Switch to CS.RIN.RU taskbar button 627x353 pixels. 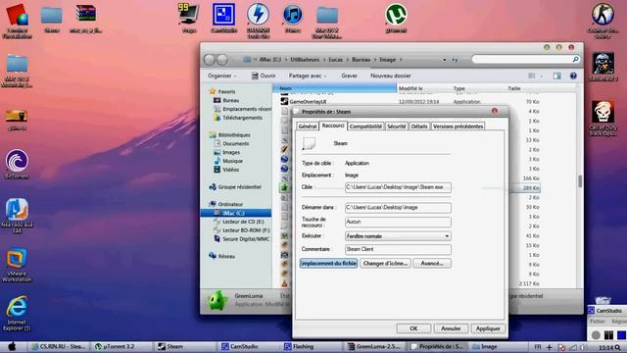click(59, 346)
